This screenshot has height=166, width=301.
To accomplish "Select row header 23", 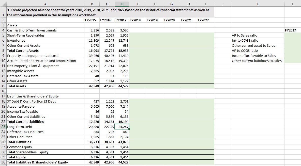I will pyautogui.click(x=3, y=127).
